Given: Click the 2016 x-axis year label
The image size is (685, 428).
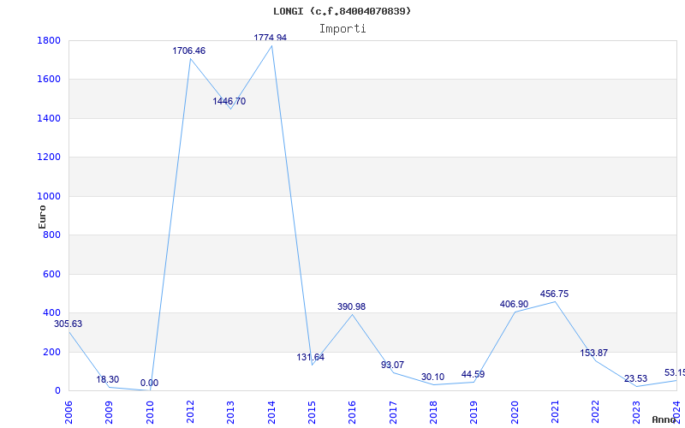Looking at the screenshot, I should pos(352,413).
